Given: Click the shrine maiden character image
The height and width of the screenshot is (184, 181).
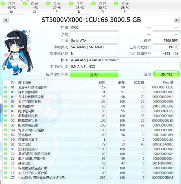Looking at the screenshot, I should (18, 52).
